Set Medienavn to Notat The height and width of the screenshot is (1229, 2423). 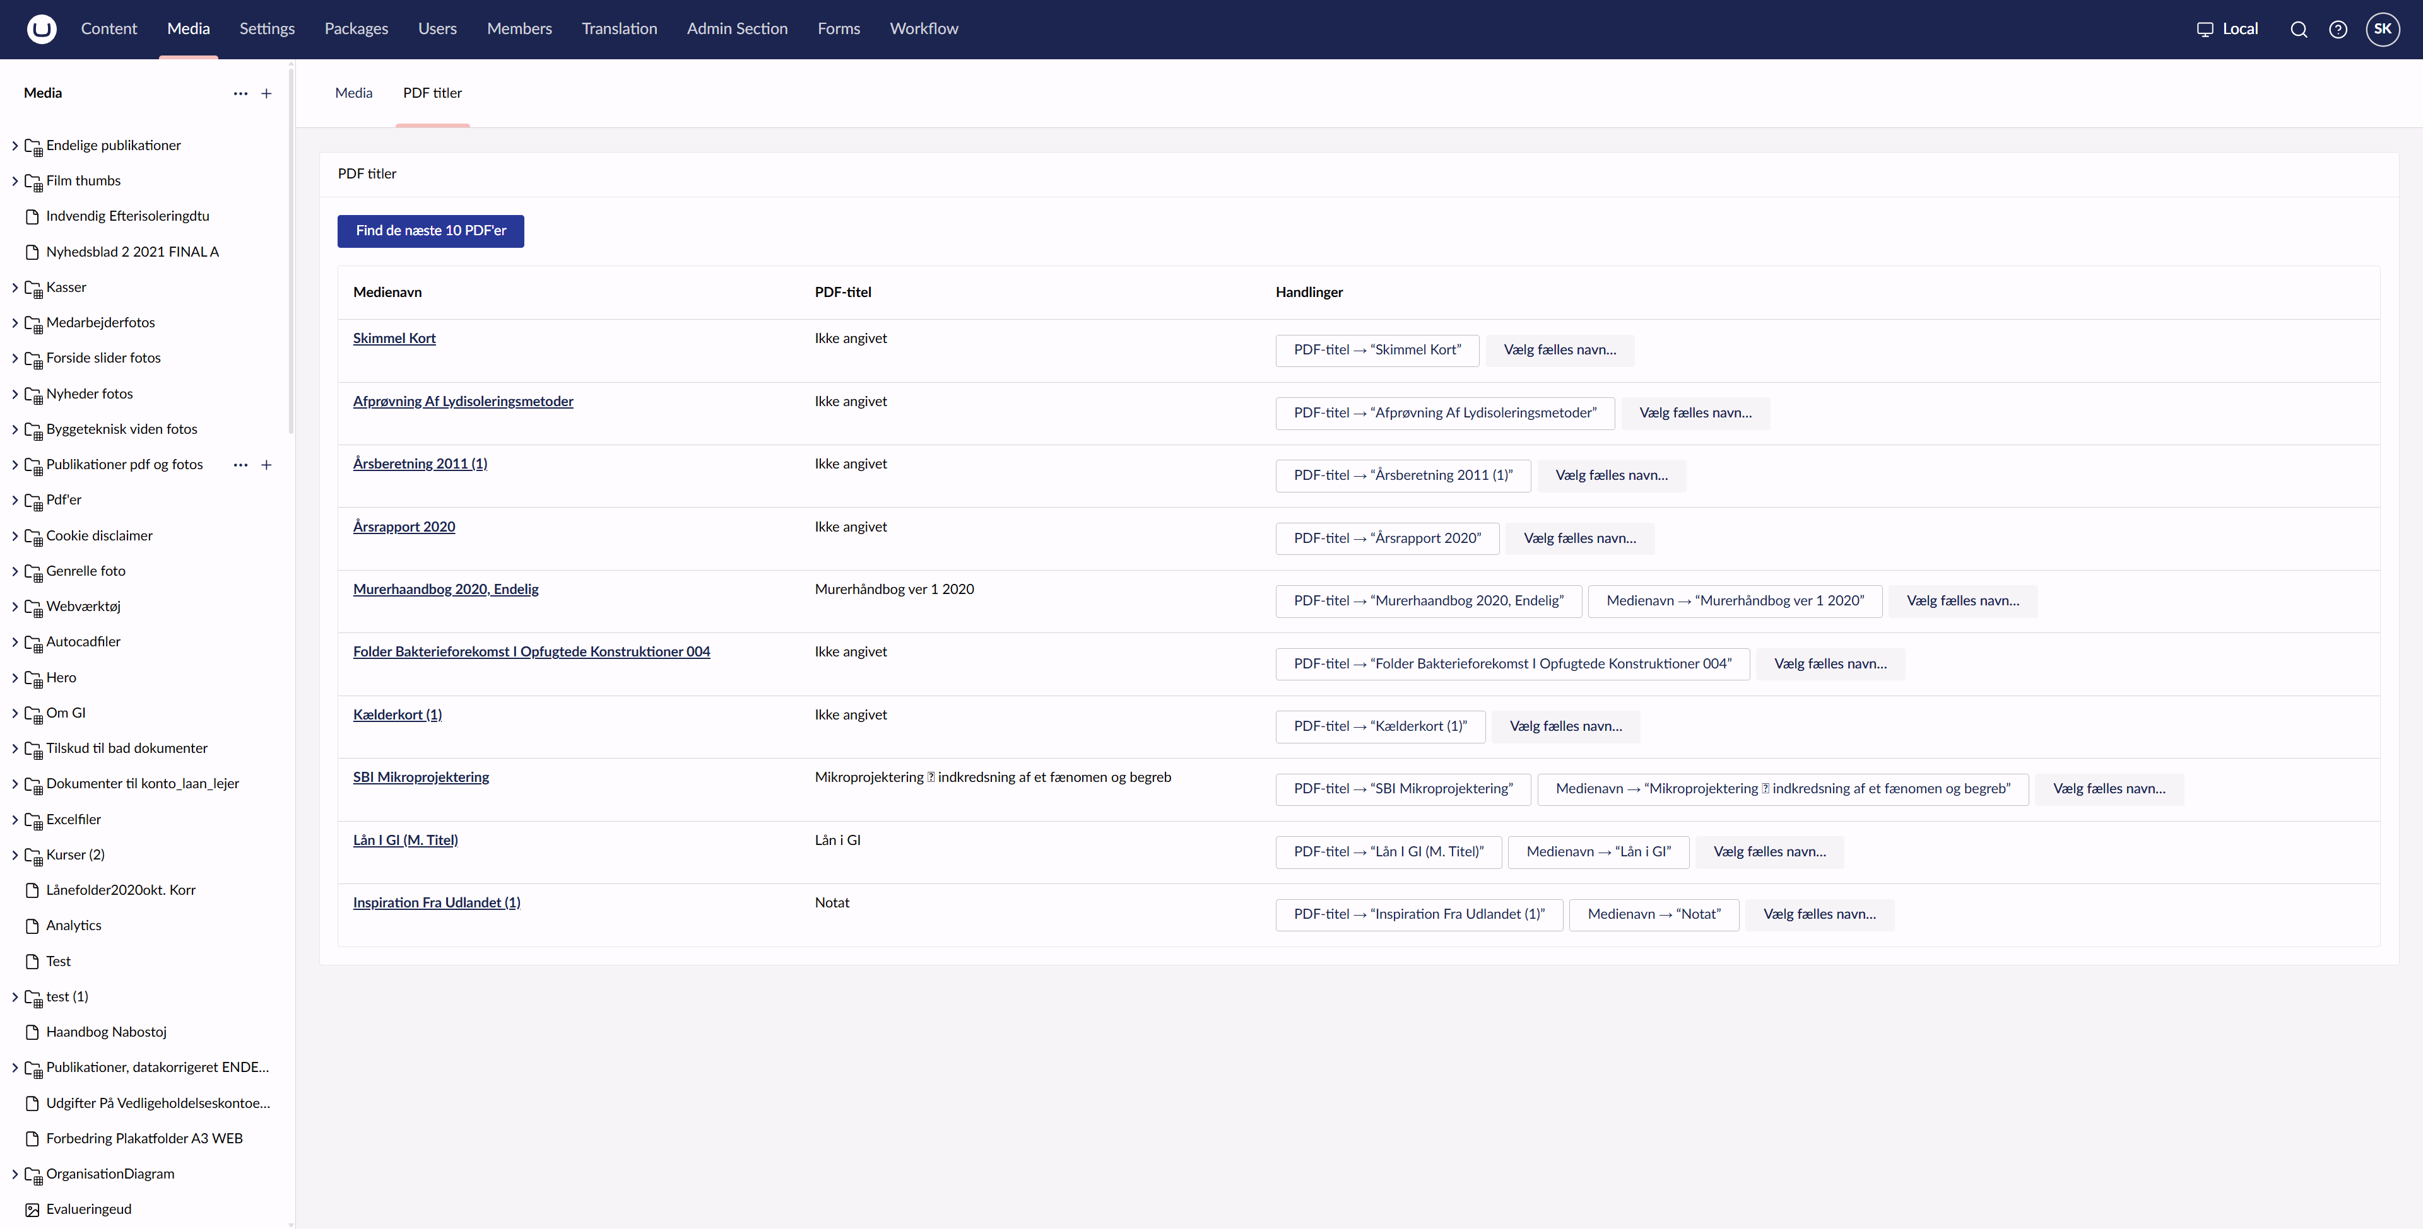point(1654,915)
